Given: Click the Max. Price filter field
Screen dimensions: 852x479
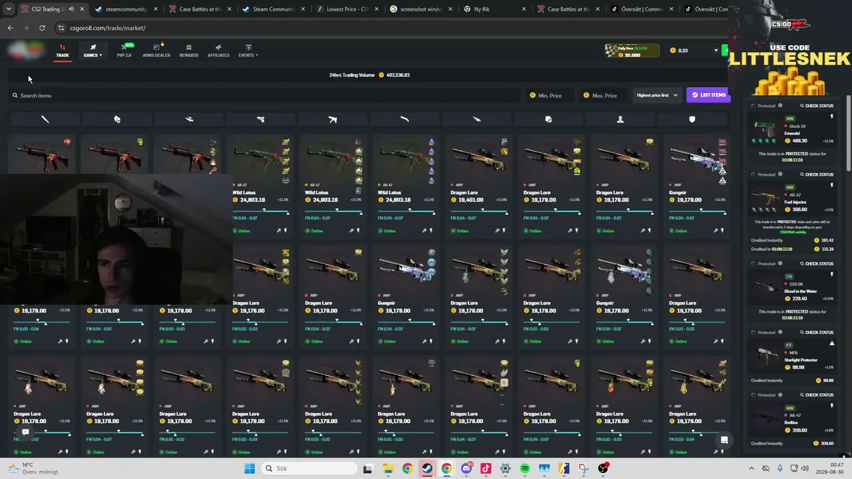Looking at the screenshot, I should tap(604, 95).
